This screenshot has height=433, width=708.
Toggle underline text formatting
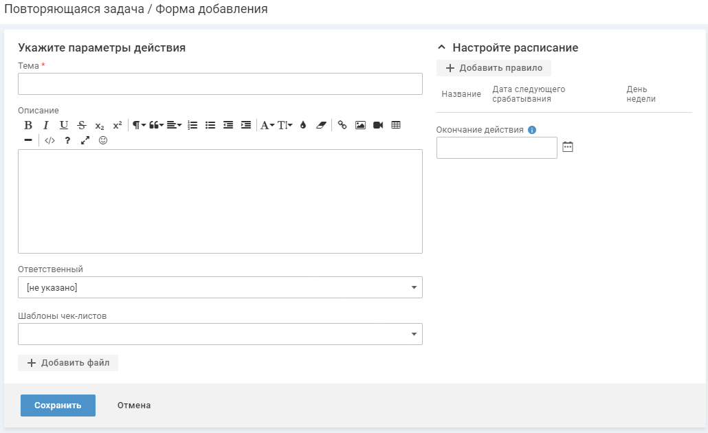[x=64, y=125]
